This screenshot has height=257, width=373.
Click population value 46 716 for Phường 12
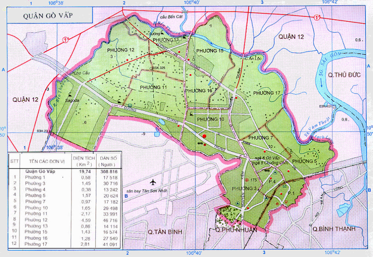point(110,220)
